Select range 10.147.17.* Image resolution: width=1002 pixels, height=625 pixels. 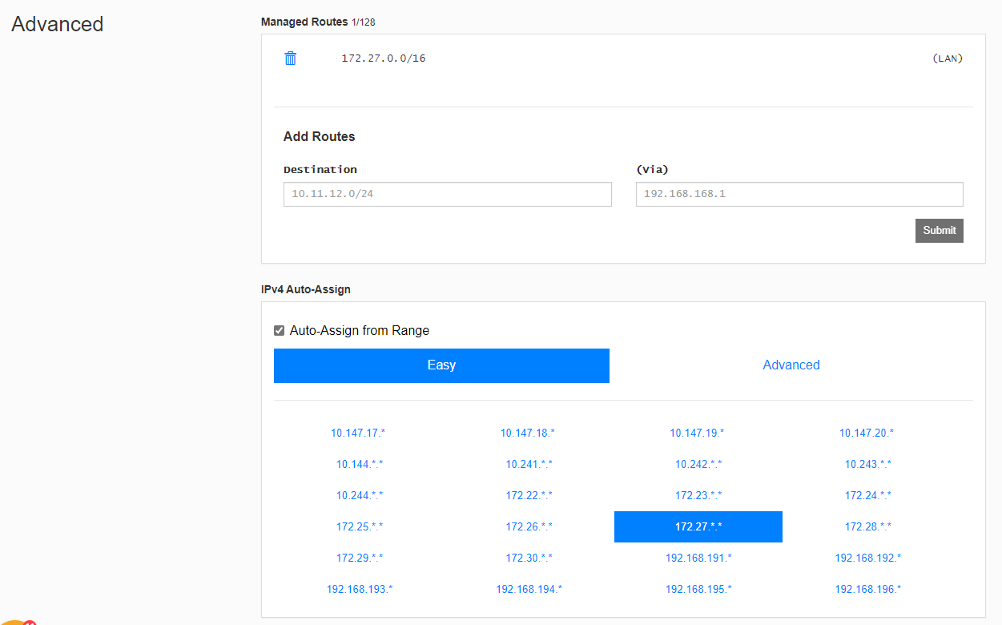[x=358, y=433]
